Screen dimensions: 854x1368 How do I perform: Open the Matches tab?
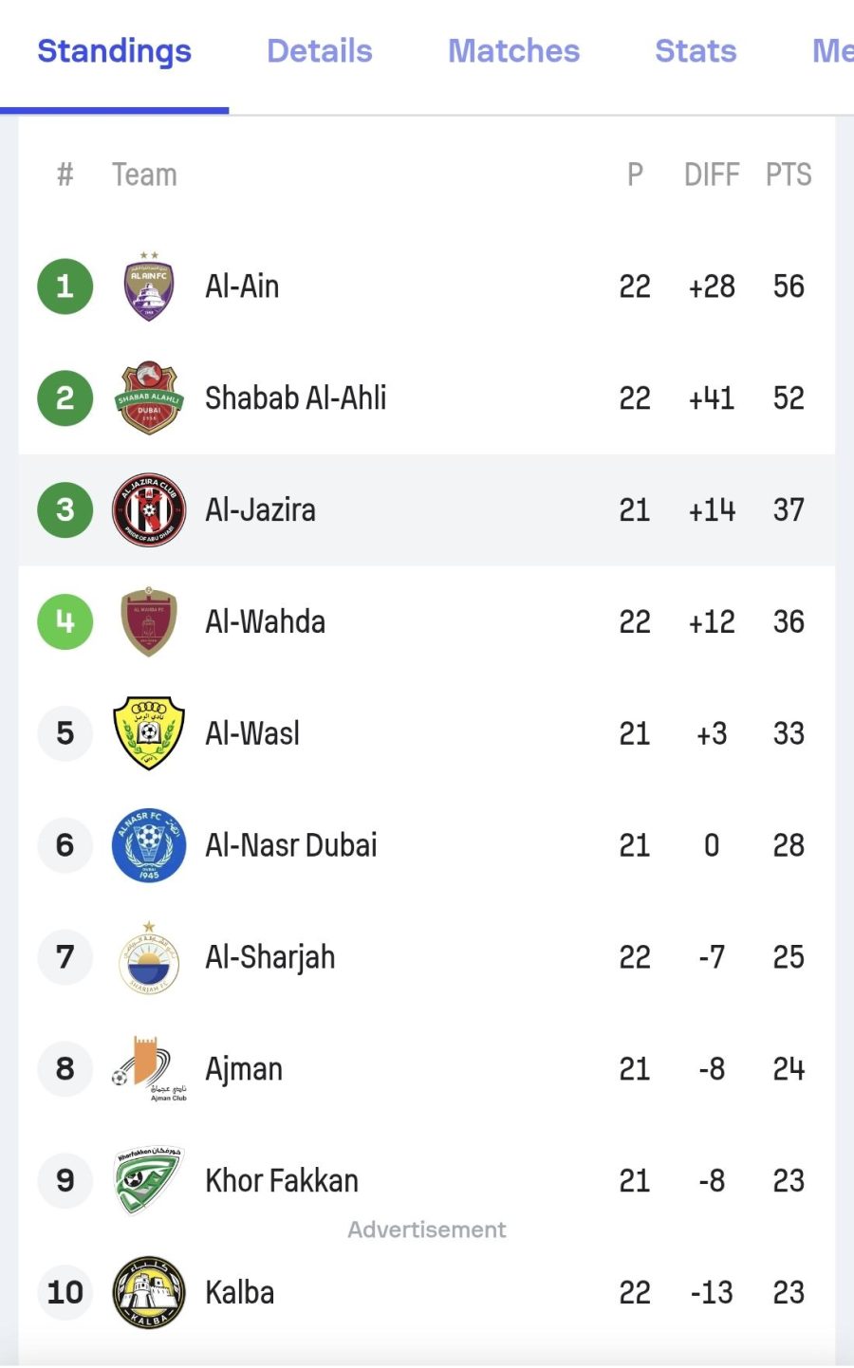[x=513, y=51]
